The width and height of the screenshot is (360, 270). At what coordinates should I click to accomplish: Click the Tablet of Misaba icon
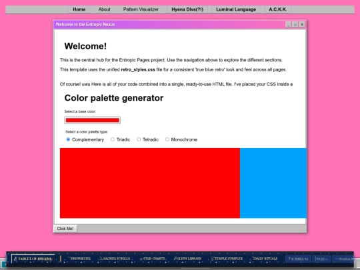(x=15, y=259)
